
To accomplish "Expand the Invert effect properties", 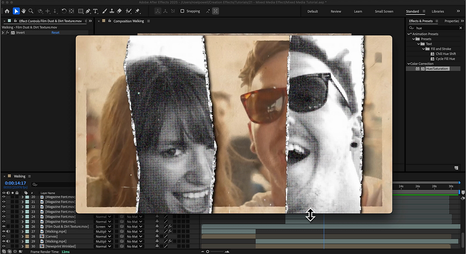I will 3,33.
